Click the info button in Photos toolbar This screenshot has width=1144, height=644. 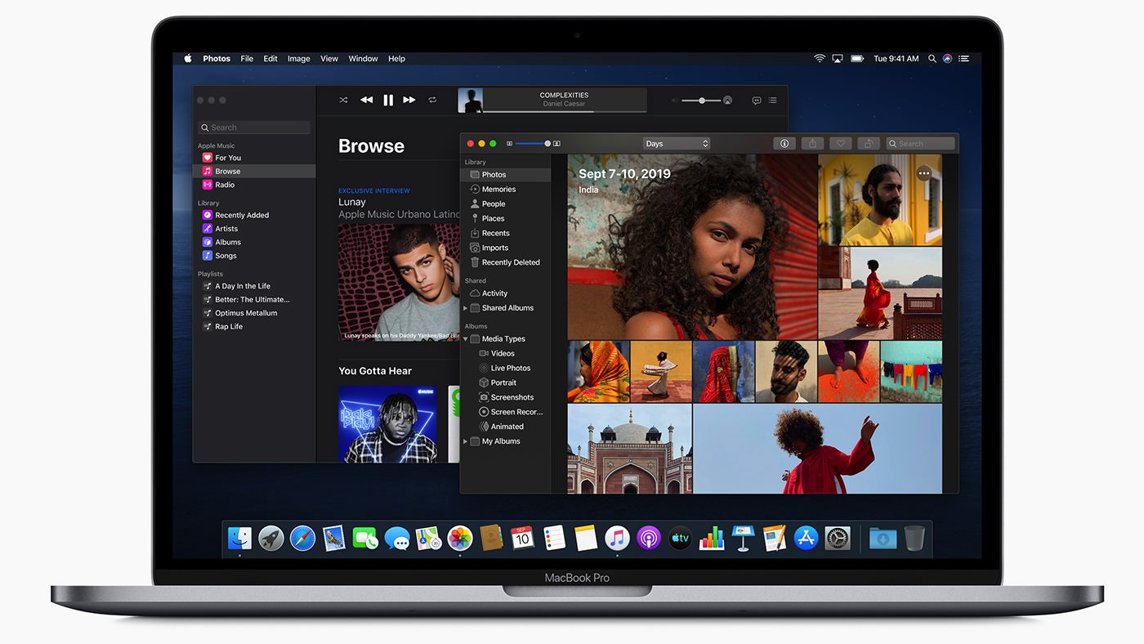click(784, 144)
